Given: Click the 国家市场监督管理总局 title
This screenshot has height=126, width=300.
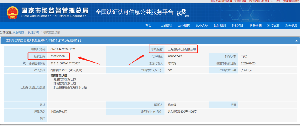Looking at the screenshot, I should click(x=55, y=11).
